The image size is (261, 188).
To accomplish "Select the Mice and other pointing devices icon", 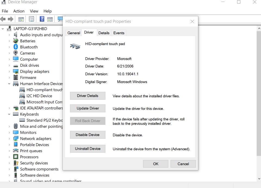I will tap(16, 126).
